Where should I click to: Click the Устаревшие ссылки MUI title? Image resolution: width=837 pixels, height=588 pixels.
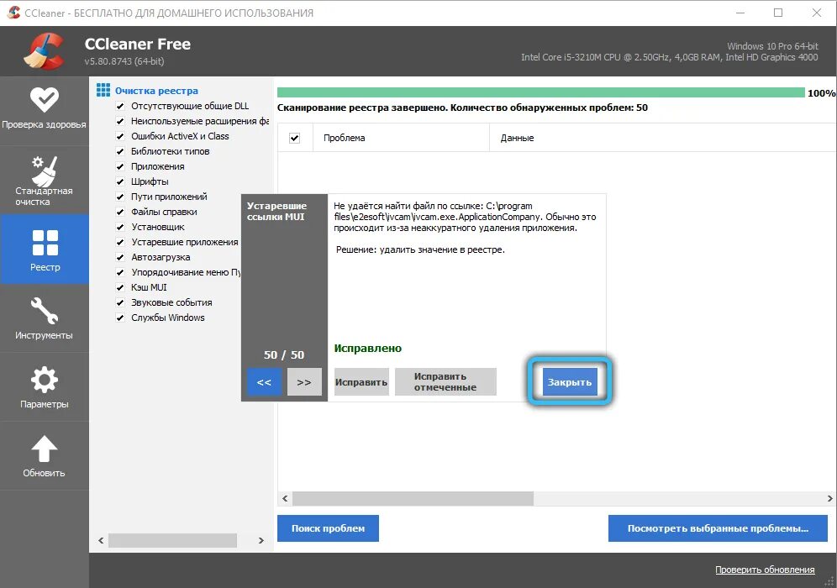[x=276, y=212]
